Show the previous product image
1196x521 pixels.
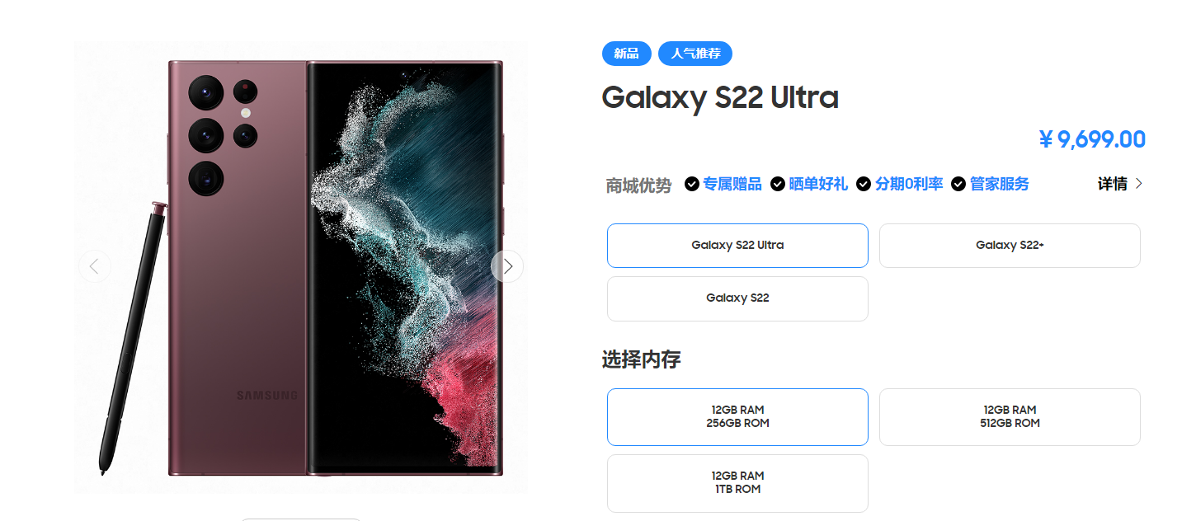click(x=95, y=266)
